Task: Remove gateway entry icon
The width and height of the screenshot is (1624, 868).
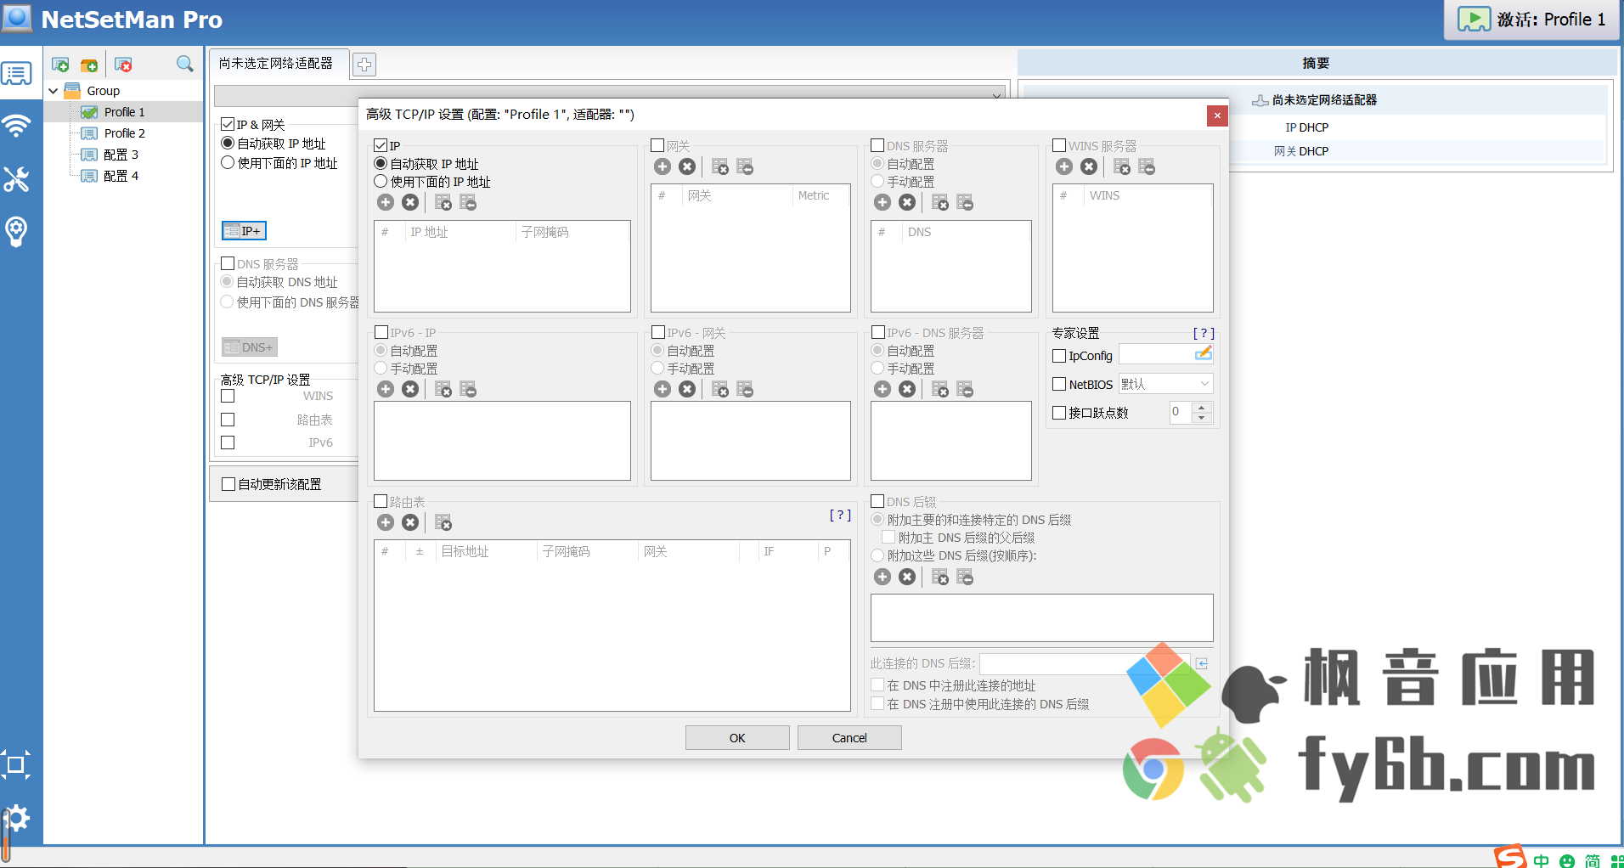Action: 687,166
